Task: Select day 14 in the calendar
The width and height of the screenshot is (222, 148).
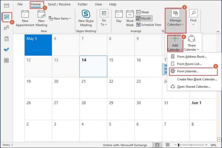Action: tap(93, 67)
